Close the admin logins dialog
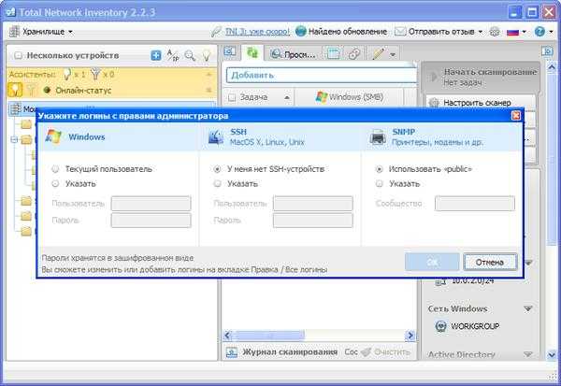The height and width of the screenshot is (386, 561). 516,116
